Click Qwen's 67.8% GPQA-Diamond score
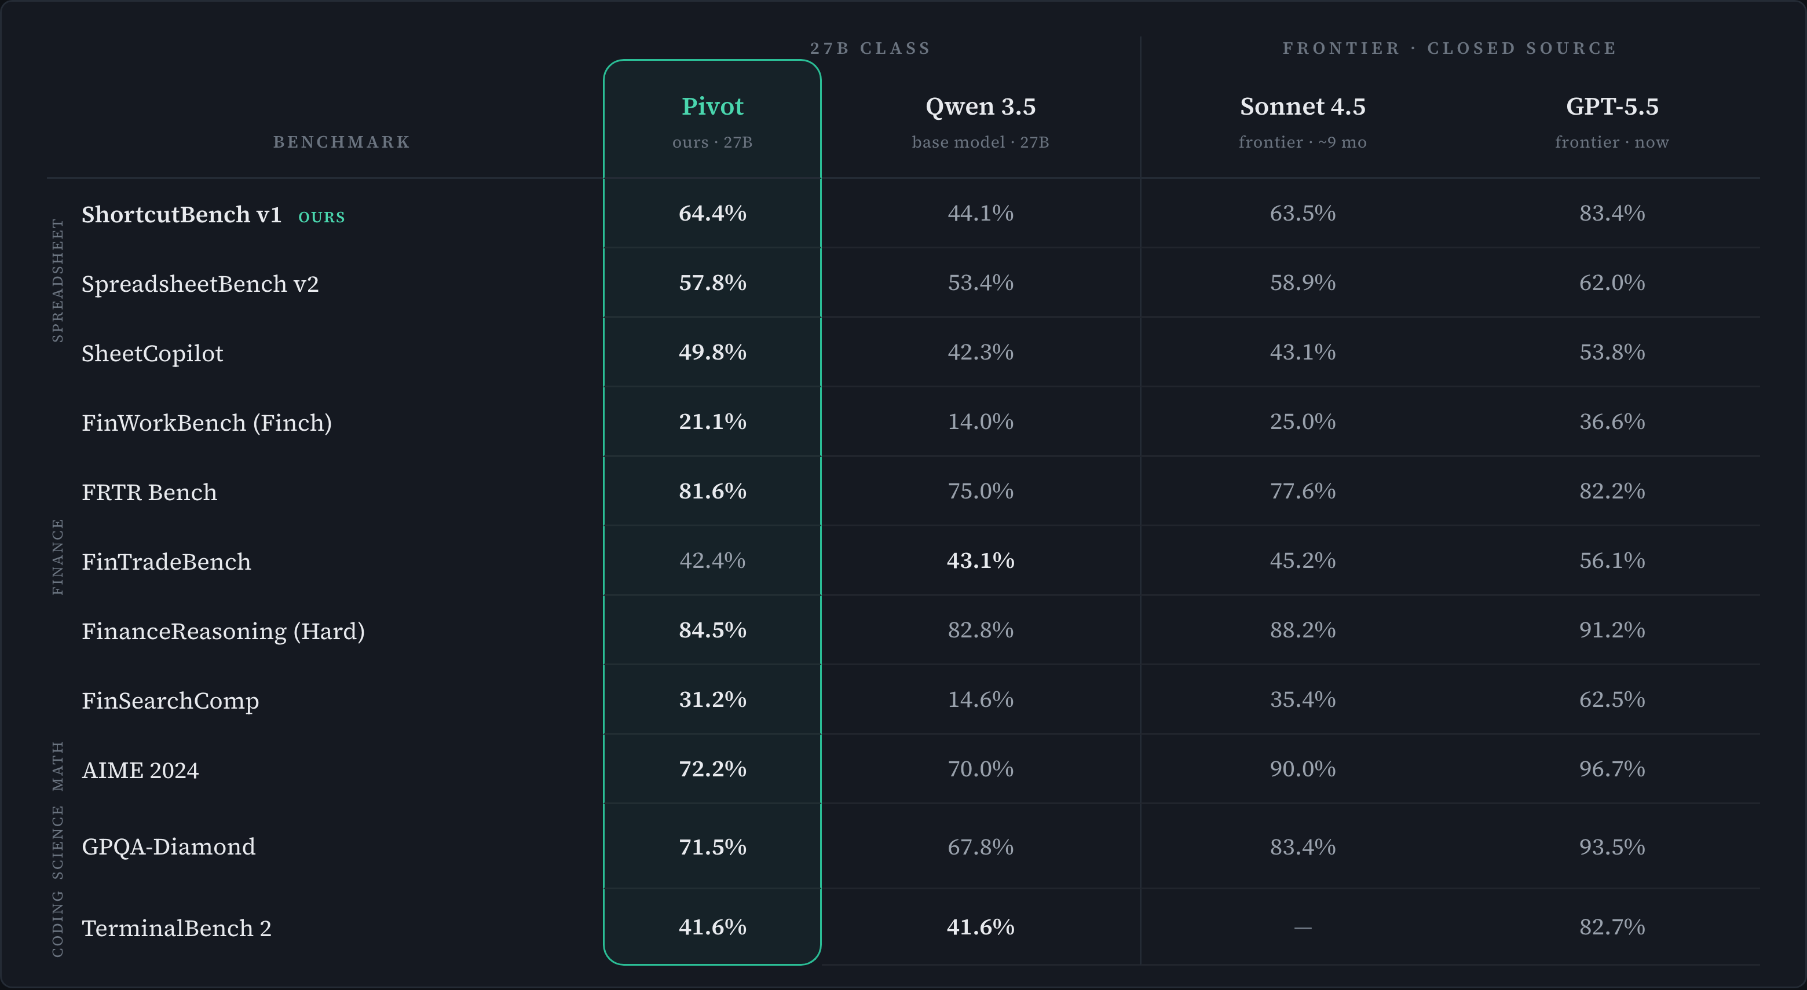Screen dimensions: 1807x990 pyautogui.click(x=980, y=847)
